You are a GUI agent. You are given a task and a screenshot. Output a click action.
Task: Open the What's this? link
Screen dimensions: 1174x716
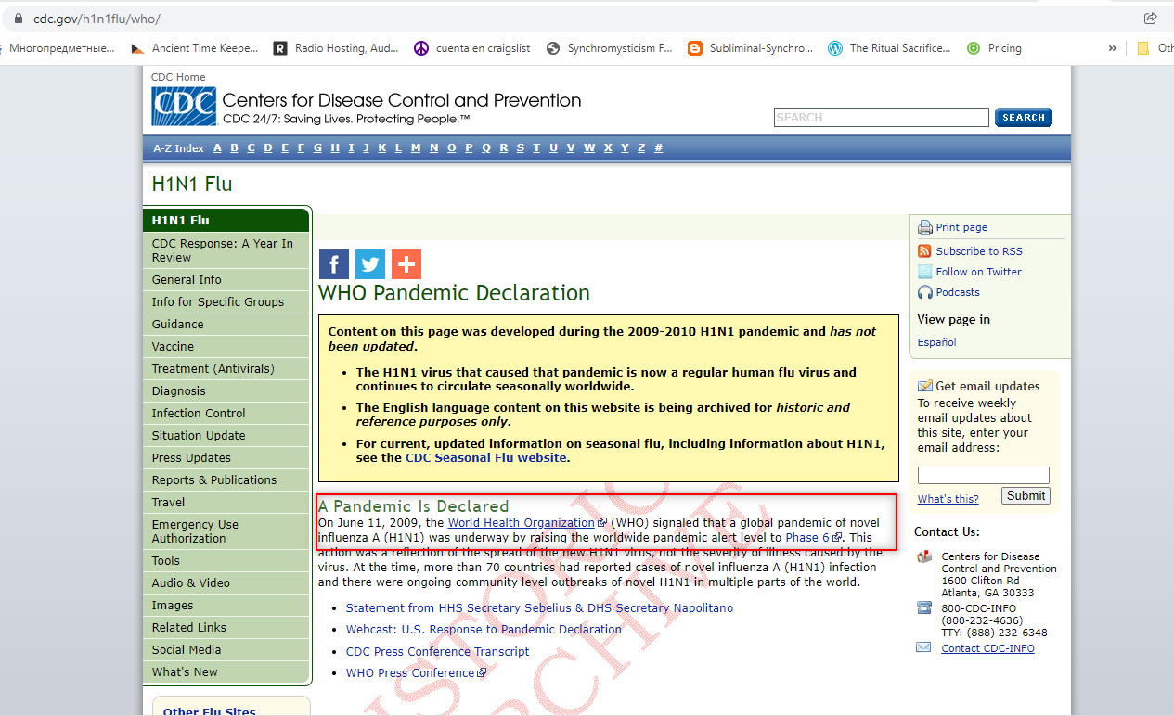coord(948,499)
